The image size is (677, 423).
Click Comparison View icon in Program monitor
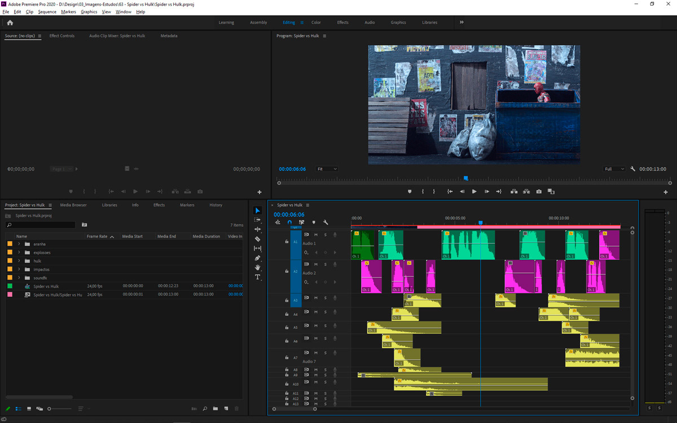(551, 192)
